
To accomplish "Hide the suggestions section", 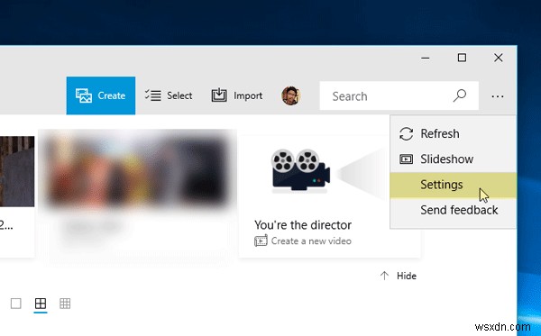I will pos(399,276).
